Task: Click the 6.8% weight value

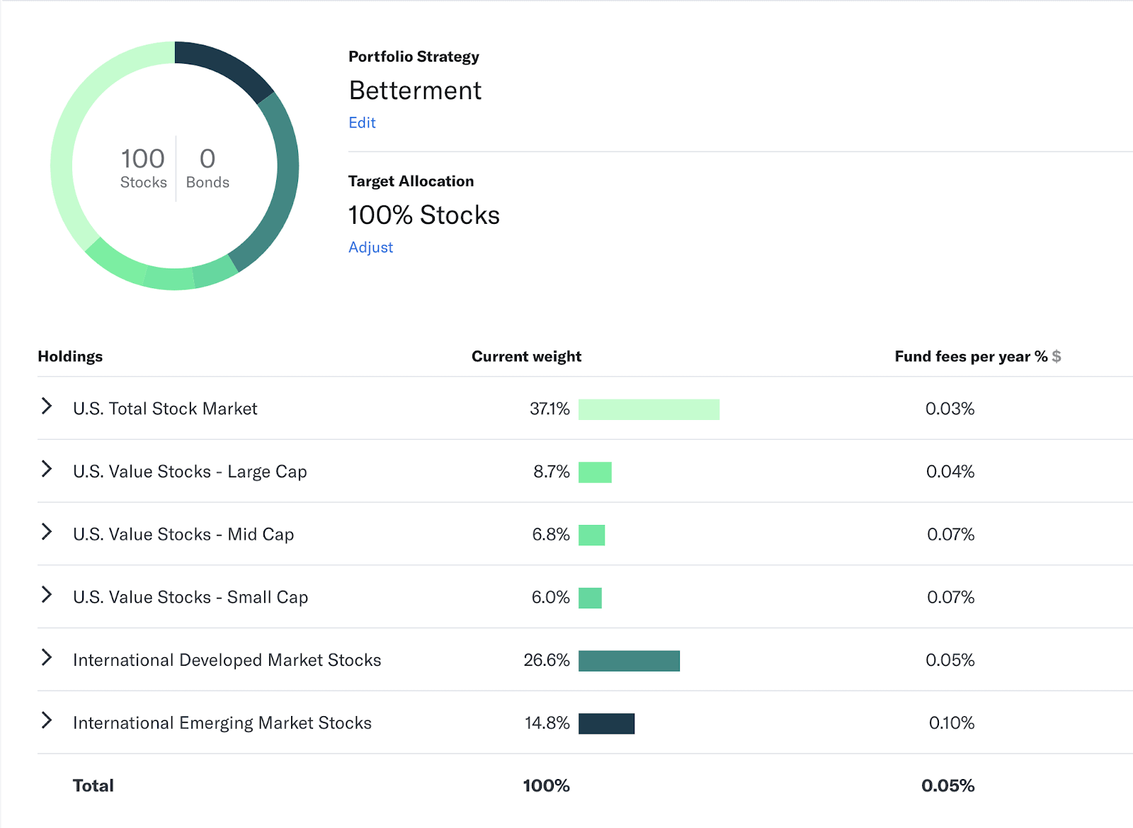Action: coord(551,535)
